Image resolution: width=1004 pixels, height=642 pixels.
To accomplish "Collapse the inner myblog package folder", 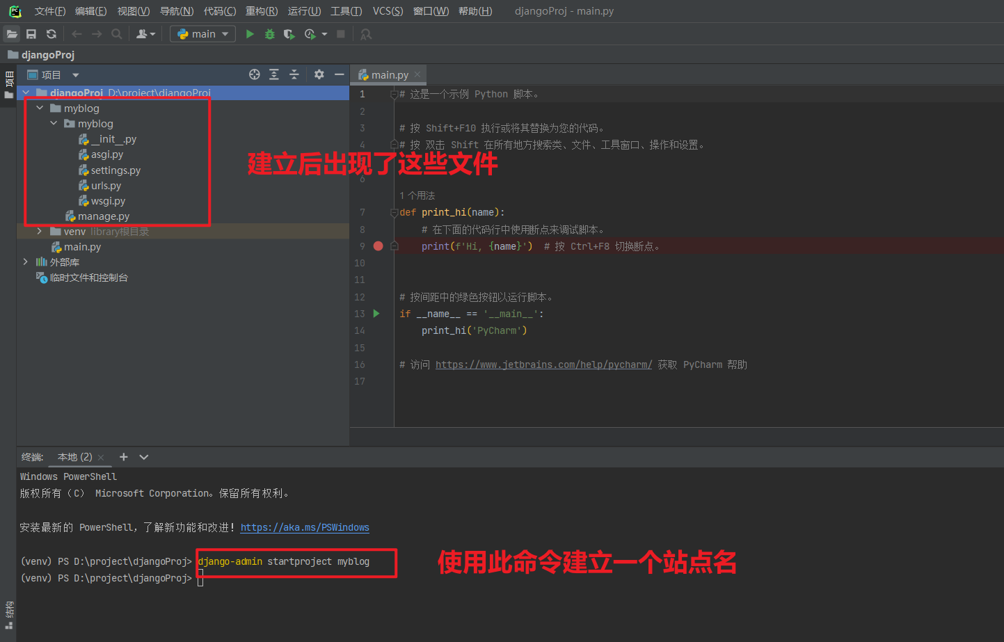I will point(54,123).
